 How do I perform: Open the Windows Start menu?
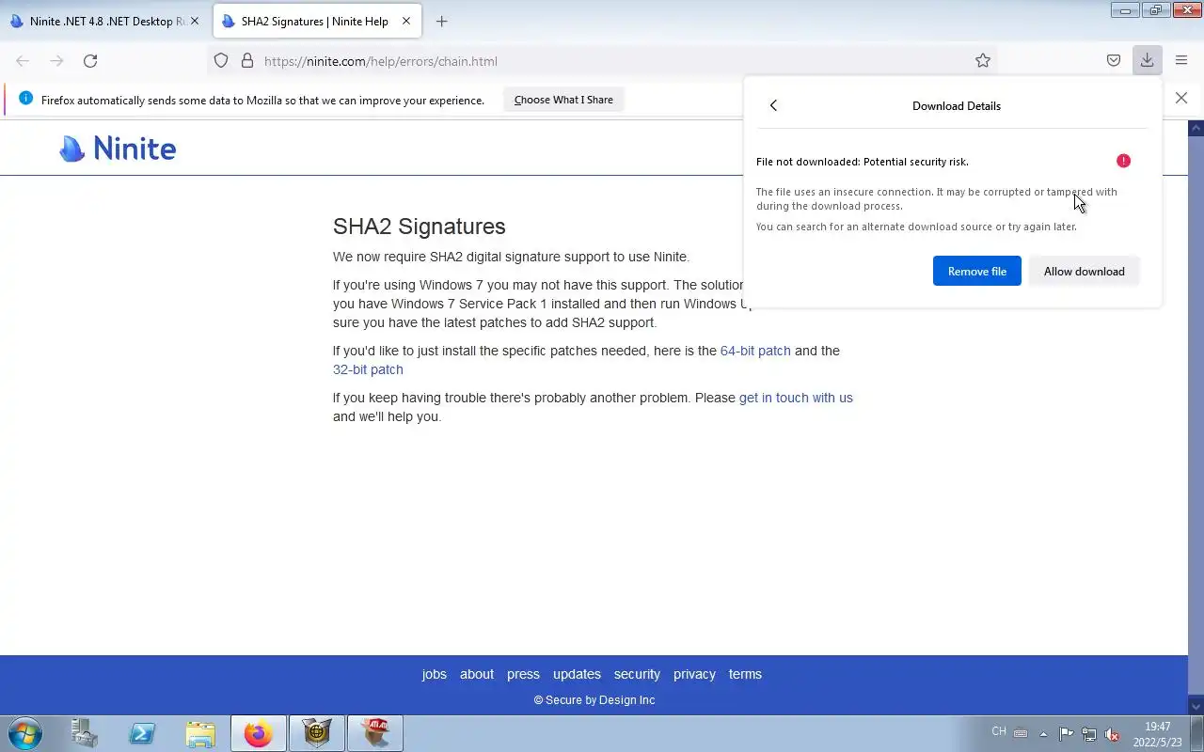point(24,733)
